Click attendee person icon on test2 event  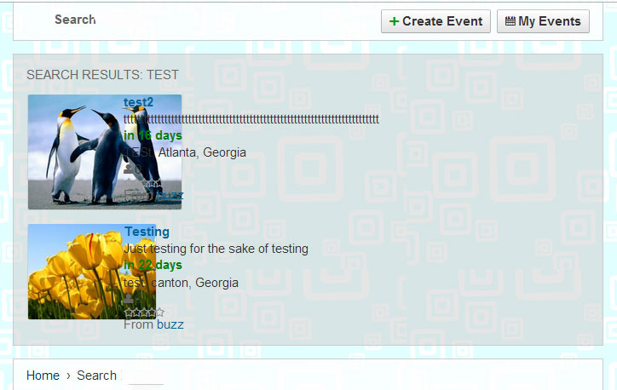coord(129,169)
